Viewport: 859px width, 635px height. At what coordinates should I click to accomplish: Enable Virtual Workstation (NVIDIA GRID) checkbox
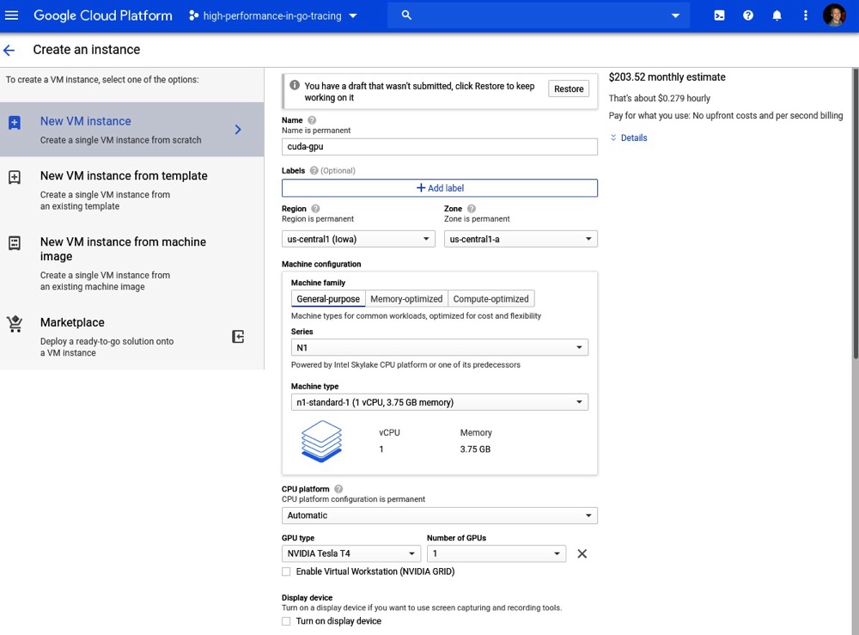point(286,572)
